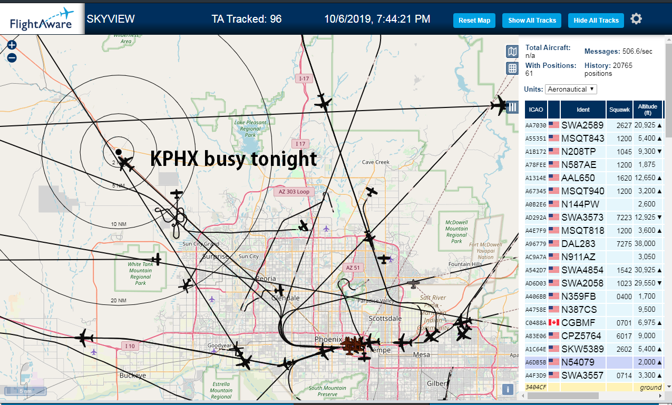Click the US flag in CPZ5764 row
The image size is (672, 405).
coord(554,335)
